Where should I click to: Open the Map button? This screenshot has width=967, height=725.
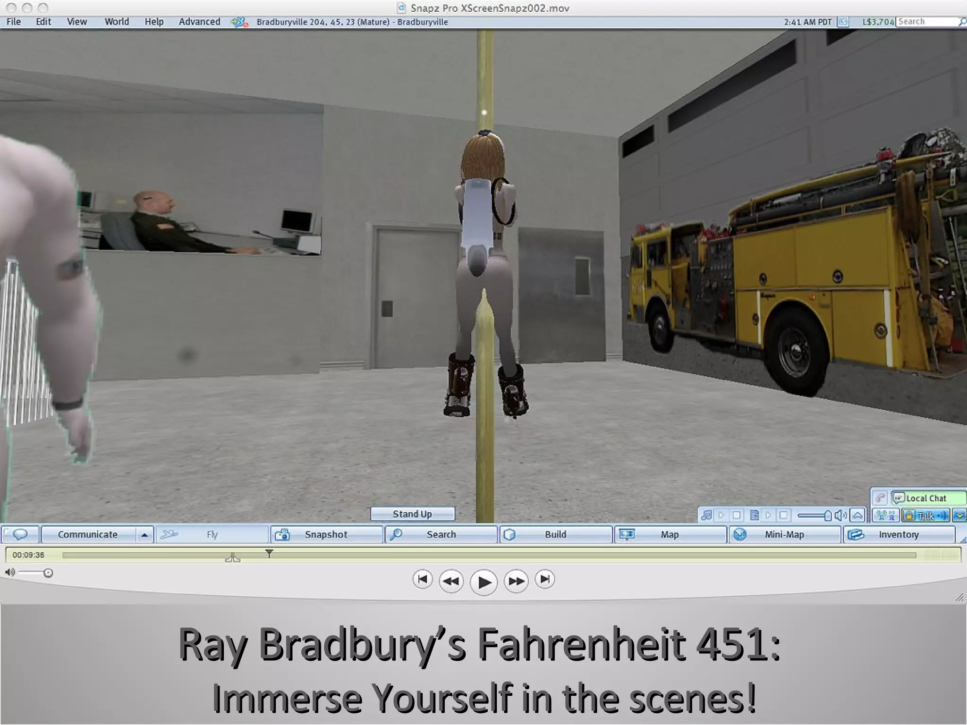point(670,534)
